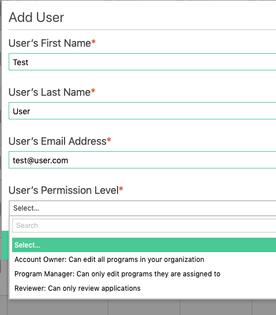The width and height of the screenshot is (276, 315).
Task: Select Account Owner permission option
Action: [109, 260]
